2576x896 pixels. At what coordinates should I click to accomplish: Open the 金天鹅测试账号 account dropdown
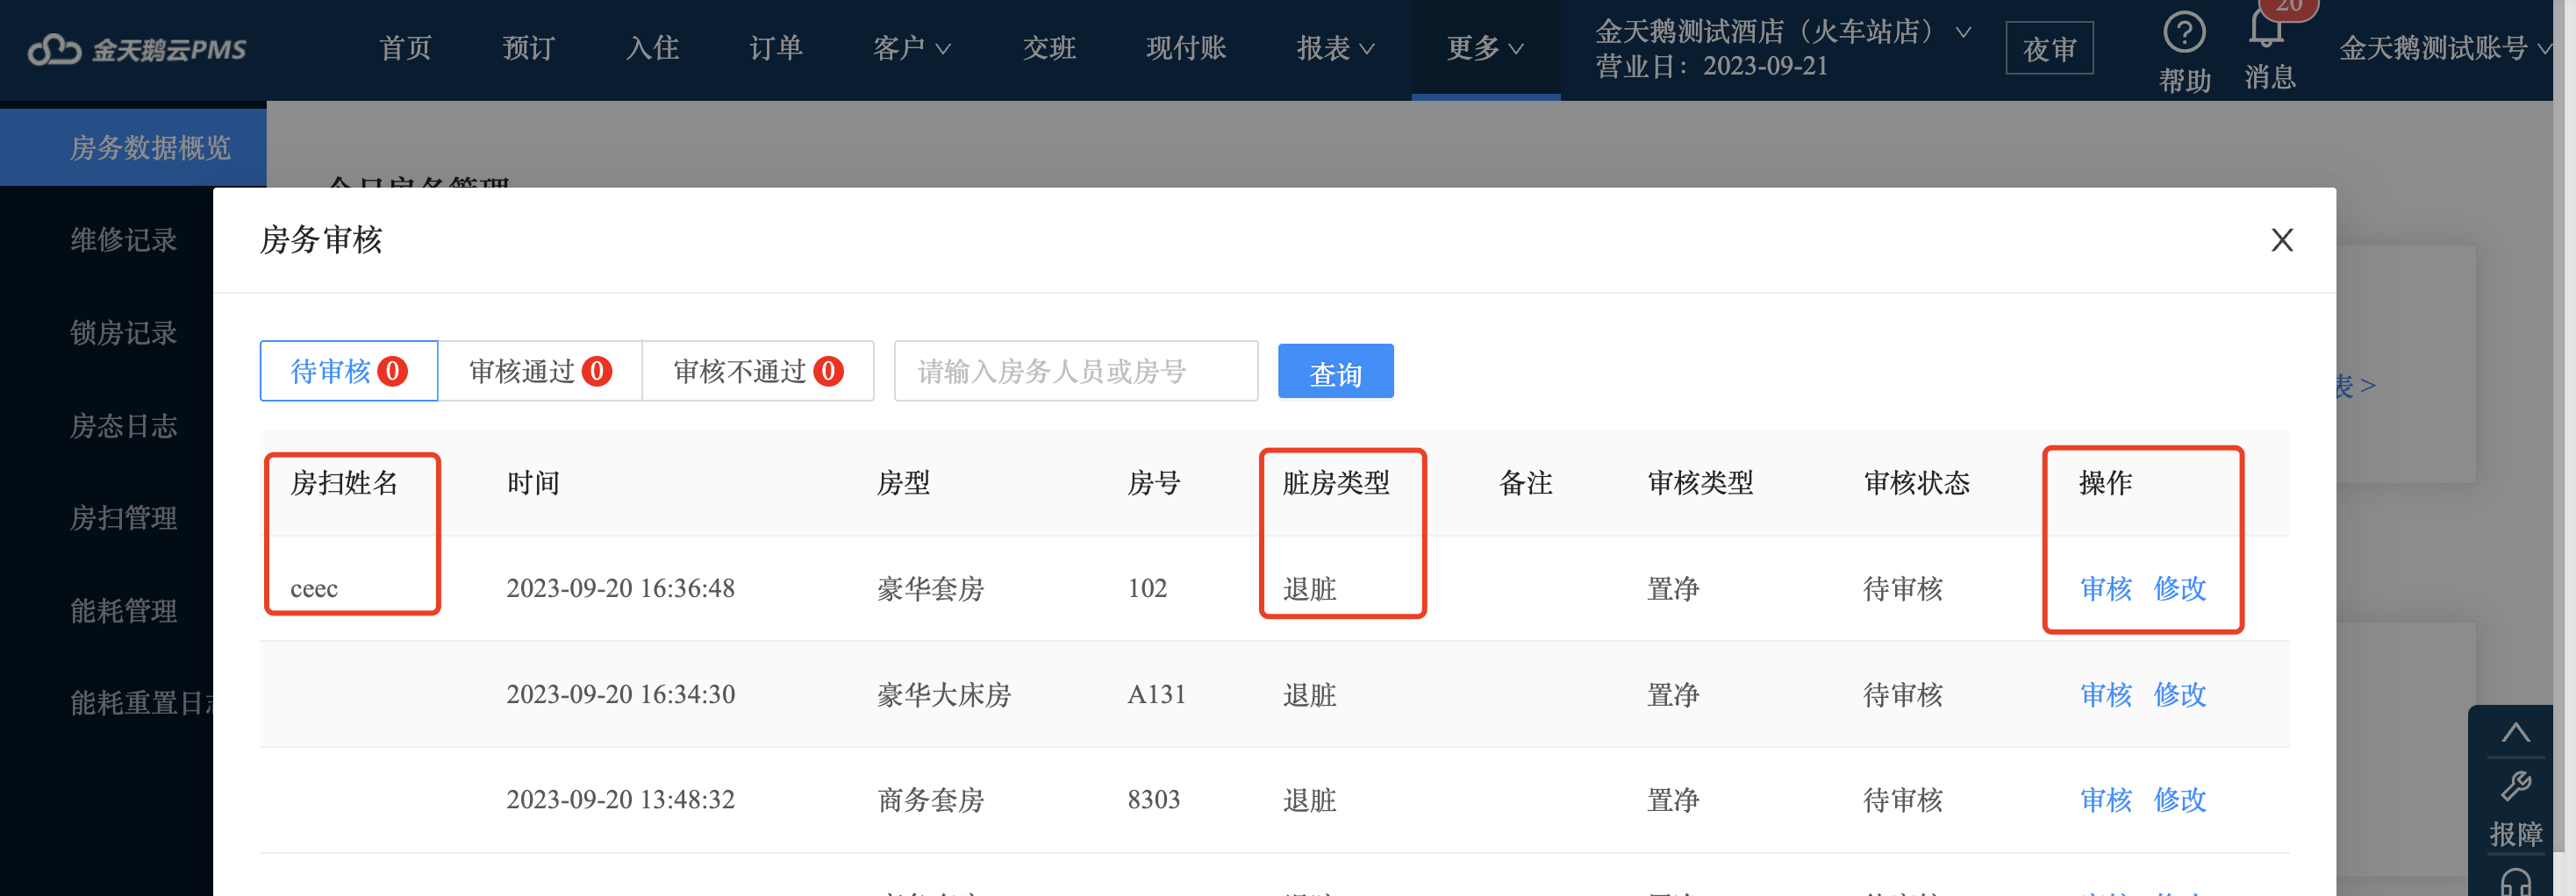2445,48
